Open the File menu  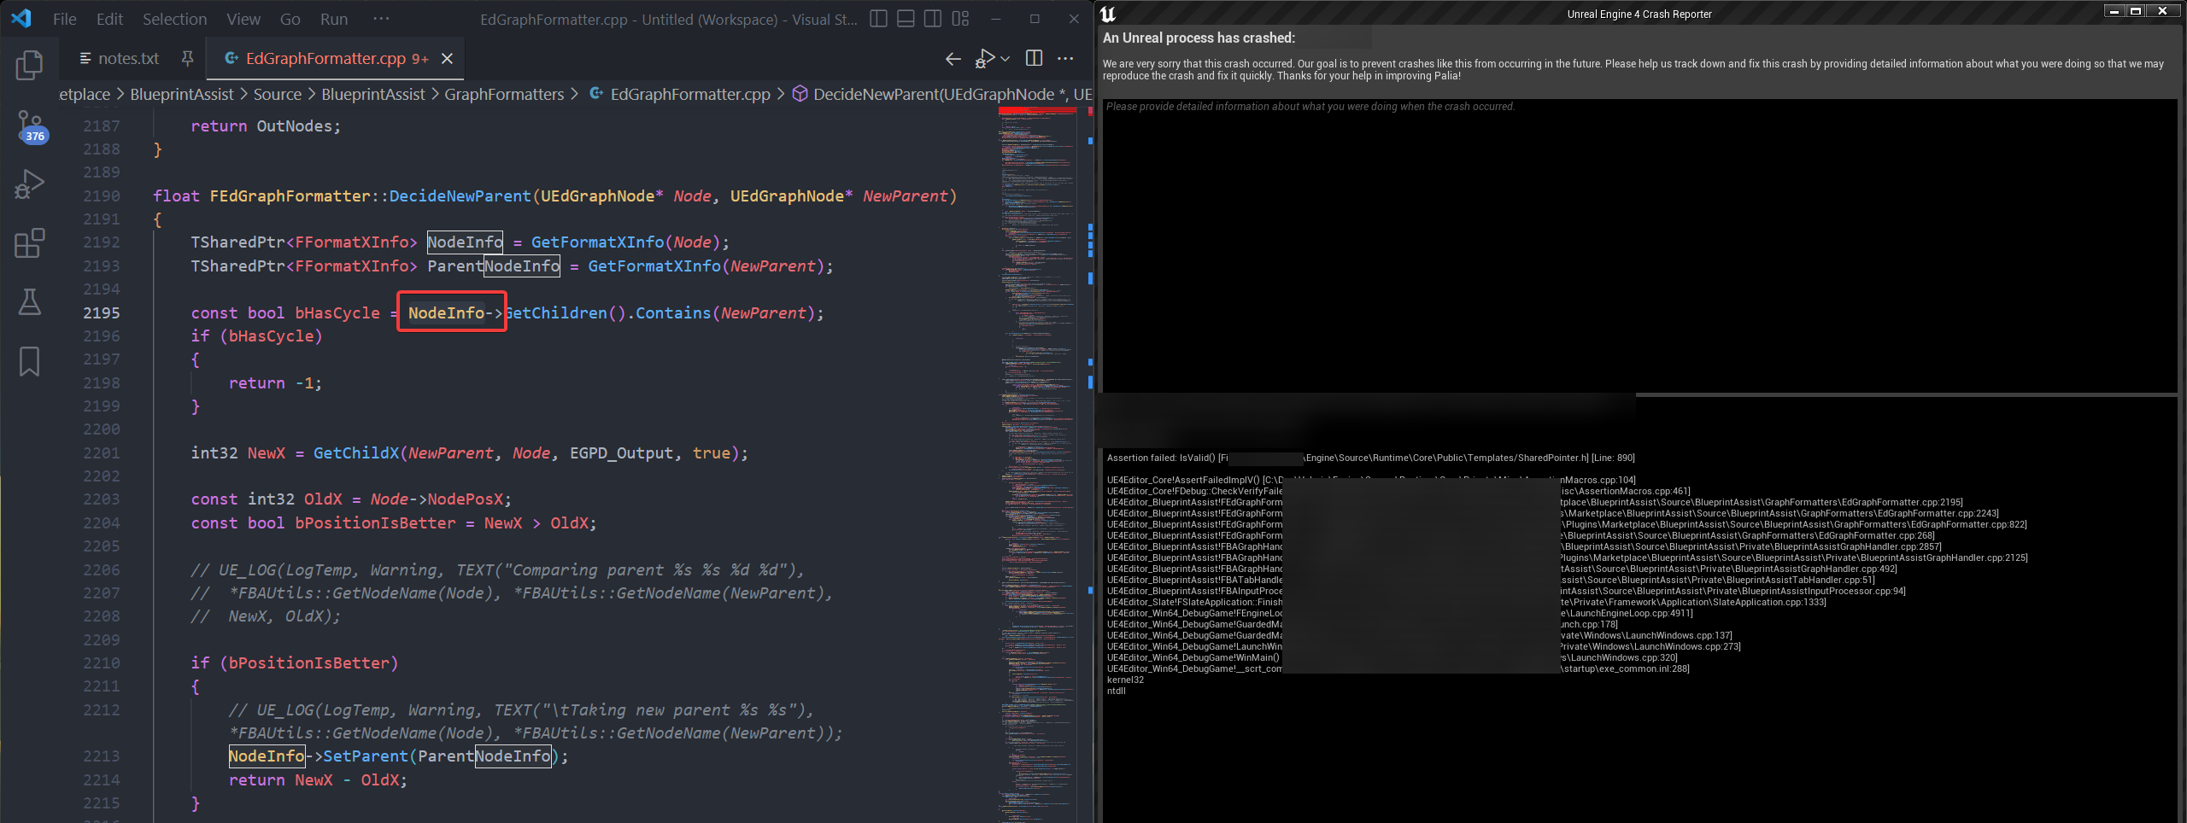pos(65,19)
